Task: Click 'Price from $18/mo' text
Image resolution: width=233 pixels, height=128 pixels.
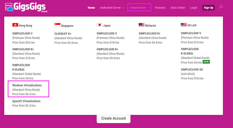Action: coord(108,43)
